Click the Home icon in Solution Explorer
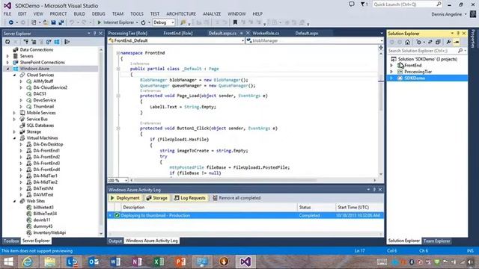 pyautogui.click(x=407, y=42)
